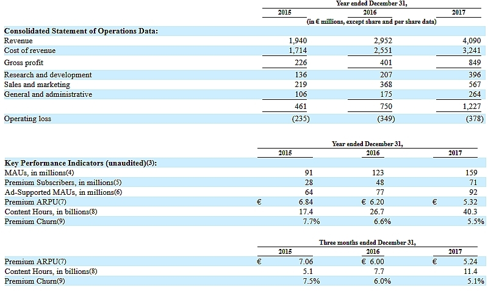Image resolution: width=488 pixels, height=291 pixels.
Task: Select the quarterly 2015 Content Hours 5.1
Action: click(x=308, y=272)
